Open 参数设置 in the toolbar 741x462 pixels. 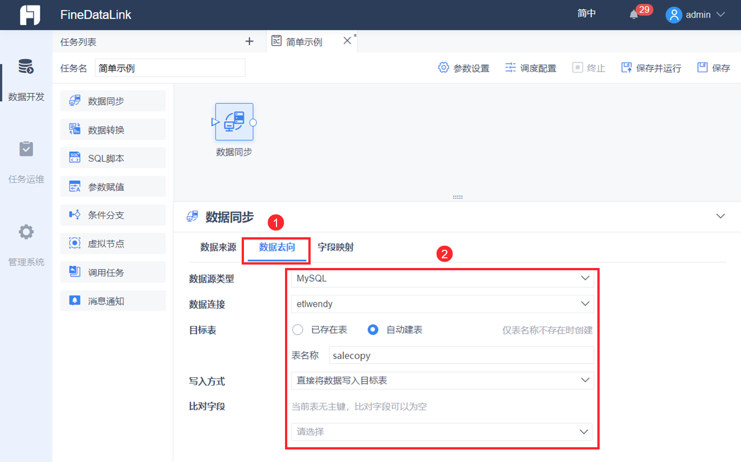(x=463, y=68)
